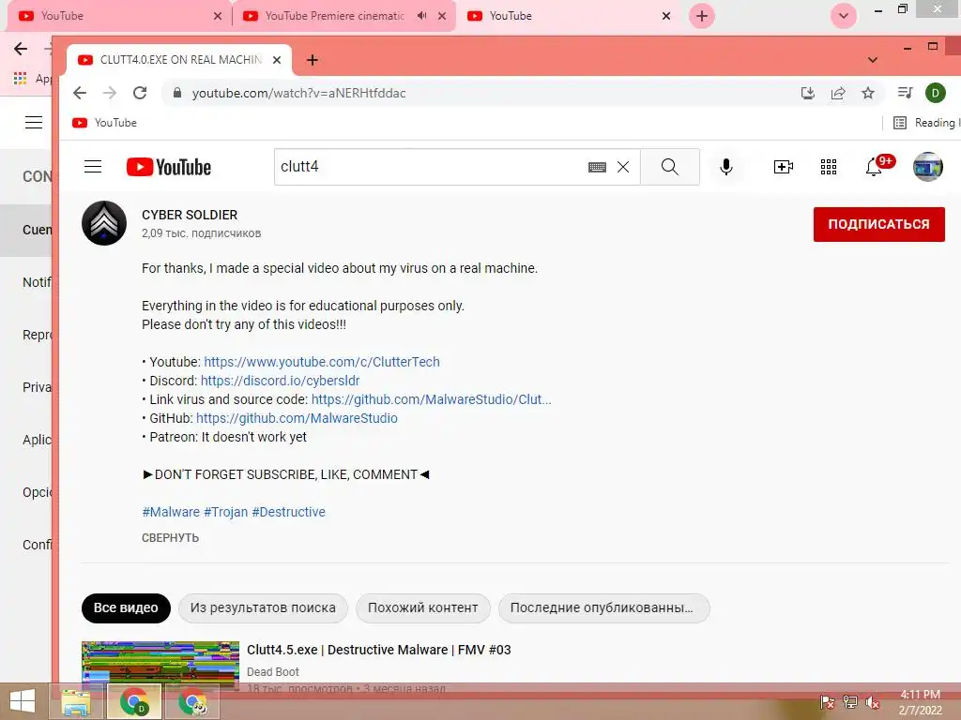Click the #Destructive hashtag
The width and height of the screenshot is (961, 720).
(x=289, y=512)
